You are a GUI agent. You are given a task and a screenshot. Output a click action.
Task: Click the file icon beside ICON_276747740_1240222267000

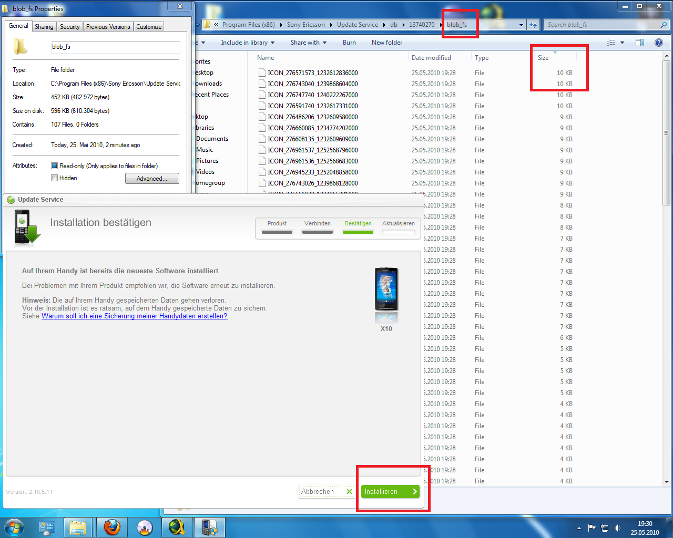(262, 95)
